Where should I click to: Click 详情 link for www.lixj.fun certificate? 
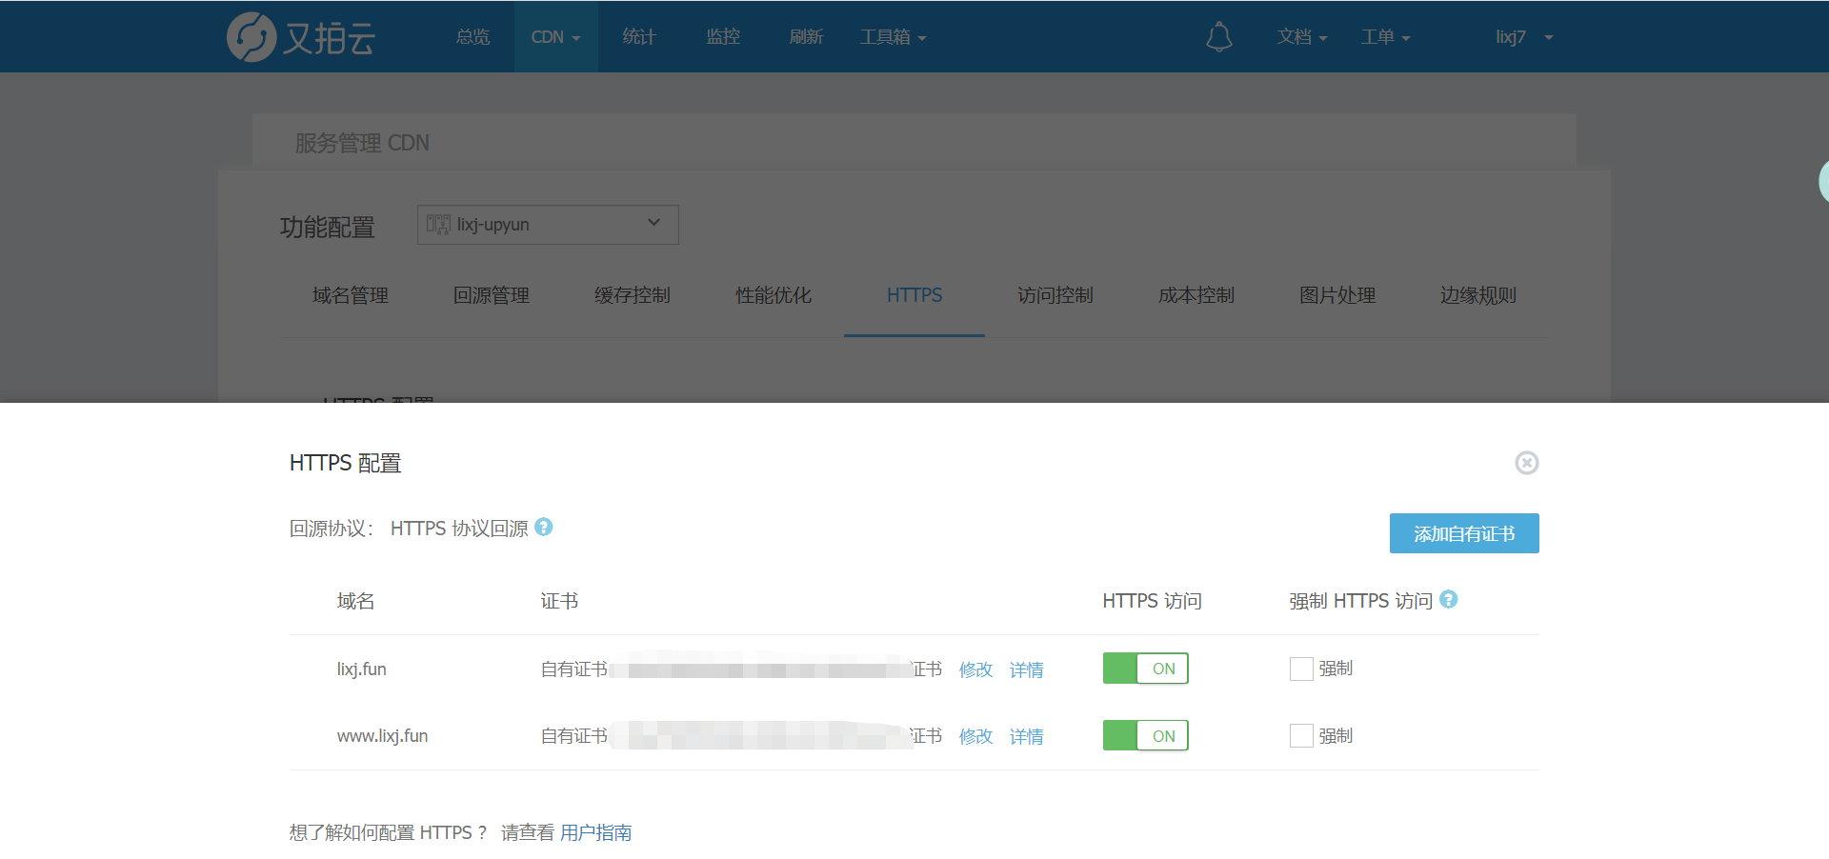pos(1026,736)
